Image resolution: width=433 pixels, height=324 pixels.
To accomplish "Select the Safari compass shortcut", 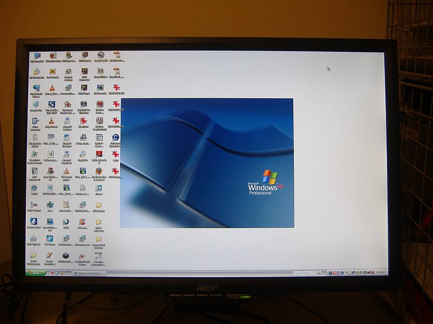I will coord(34,188).
